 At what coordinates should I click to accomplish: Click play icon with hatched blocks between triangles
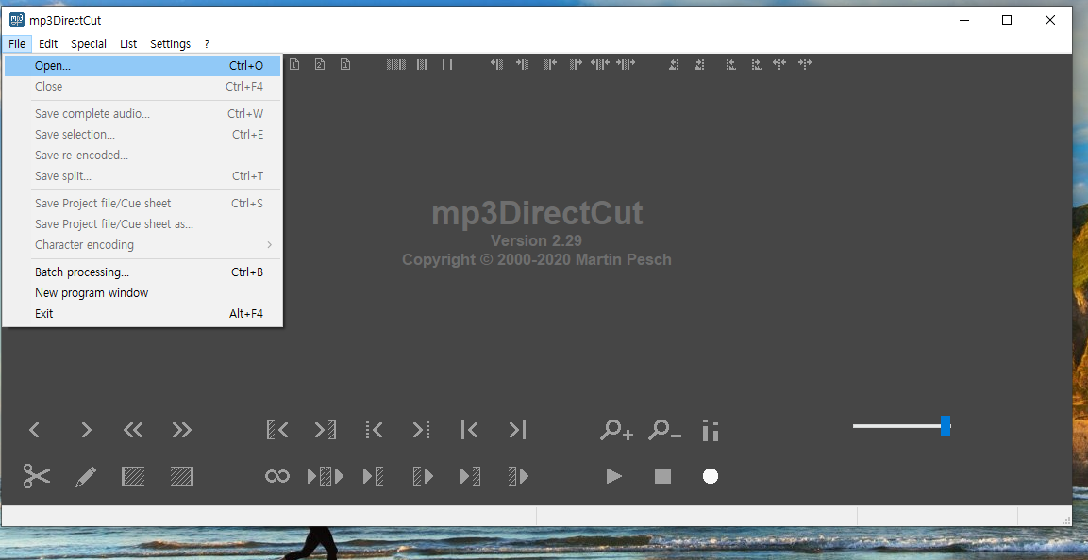pos(326,476)
